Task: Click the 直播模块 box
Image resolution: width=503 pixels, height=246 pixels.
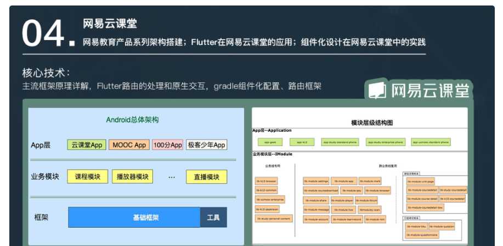Action: (x=207, y=177)
